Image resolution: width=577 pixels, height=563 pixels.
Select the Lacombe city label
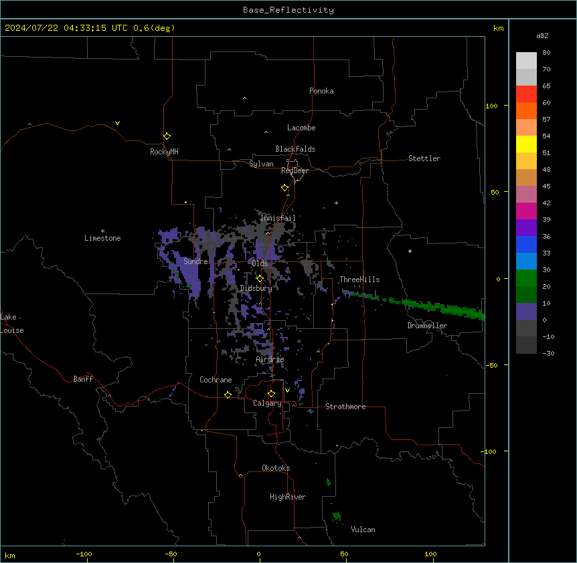point(301,128)
